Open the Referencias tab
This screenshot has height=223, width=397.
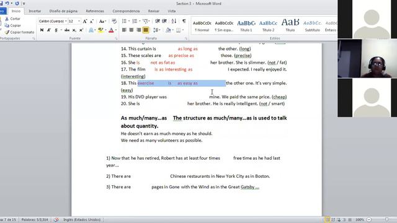pyautogui.click(x=95, y=11)
